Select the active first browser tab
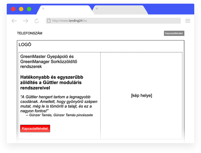201x153 pixels. [66, 10]
